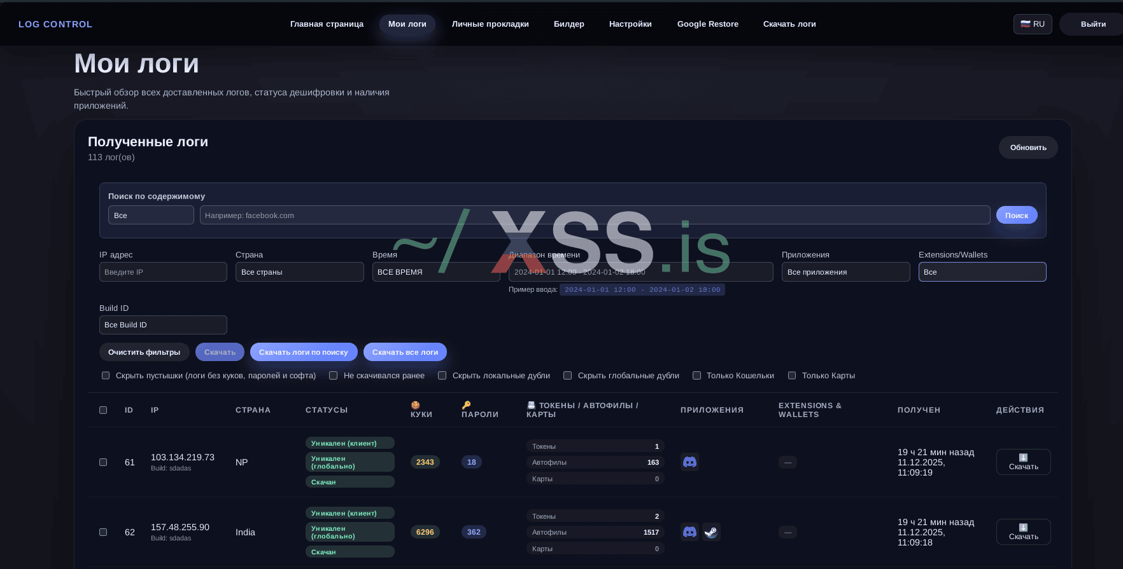Image resolution: width=1123 pixels, height=569 pixels.
Task: Click the Скачать button next to Очистить фильтры
Action: (220, 352)
